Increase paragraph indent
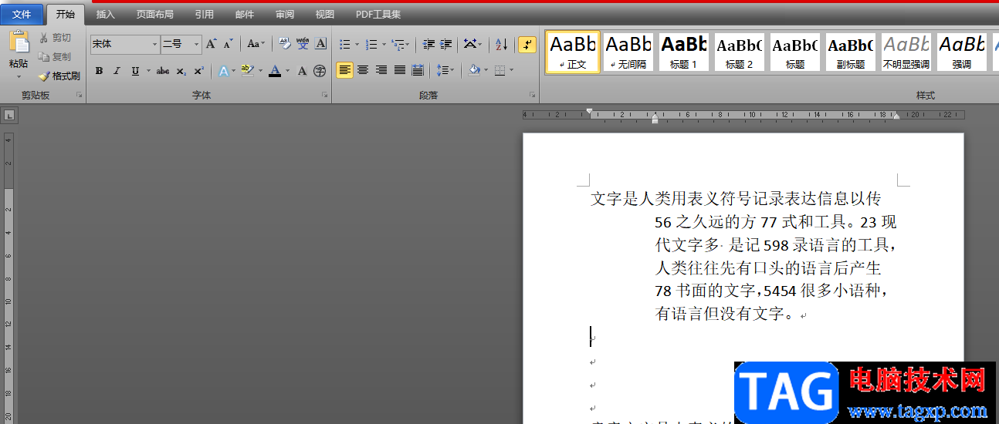The width and height of the screenshot is (999, 424). coord(446,44)
